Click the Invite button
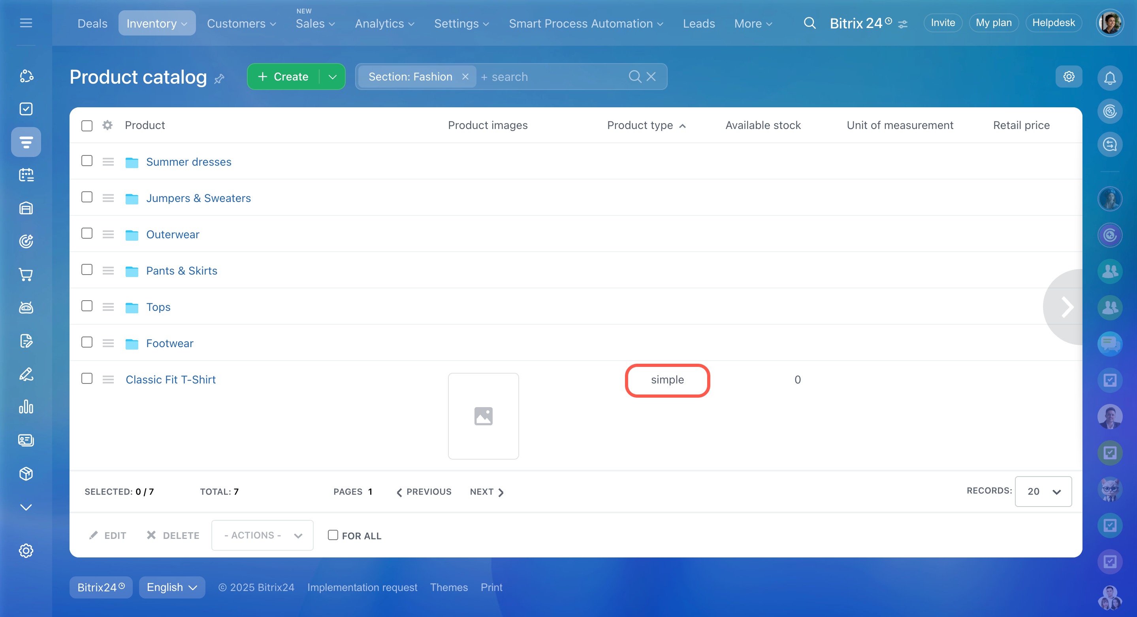The height and width of the screenshot is (617, 1137). 943,23
